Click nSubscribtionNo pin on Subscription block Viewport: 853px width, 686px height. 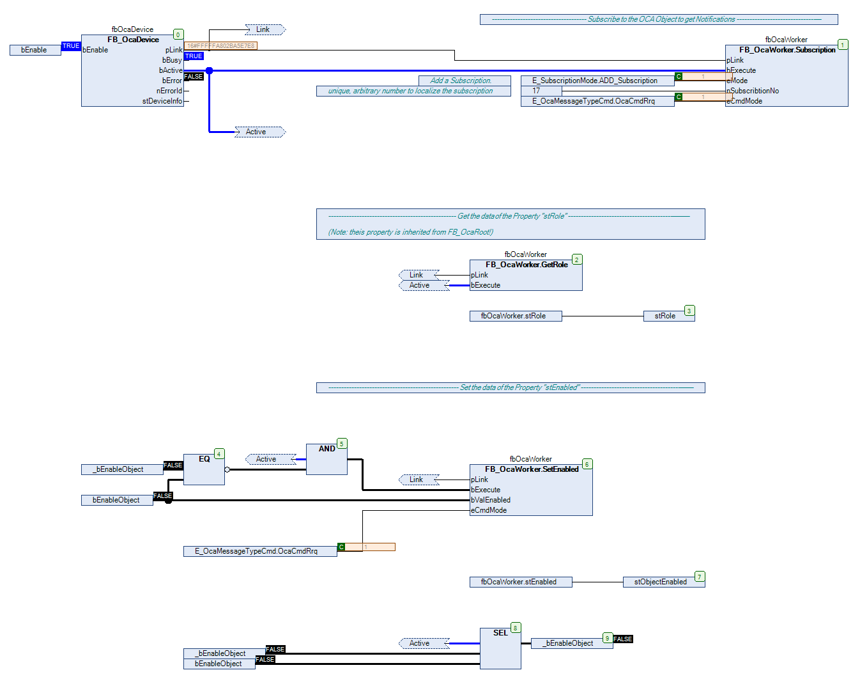click(753, 91)
